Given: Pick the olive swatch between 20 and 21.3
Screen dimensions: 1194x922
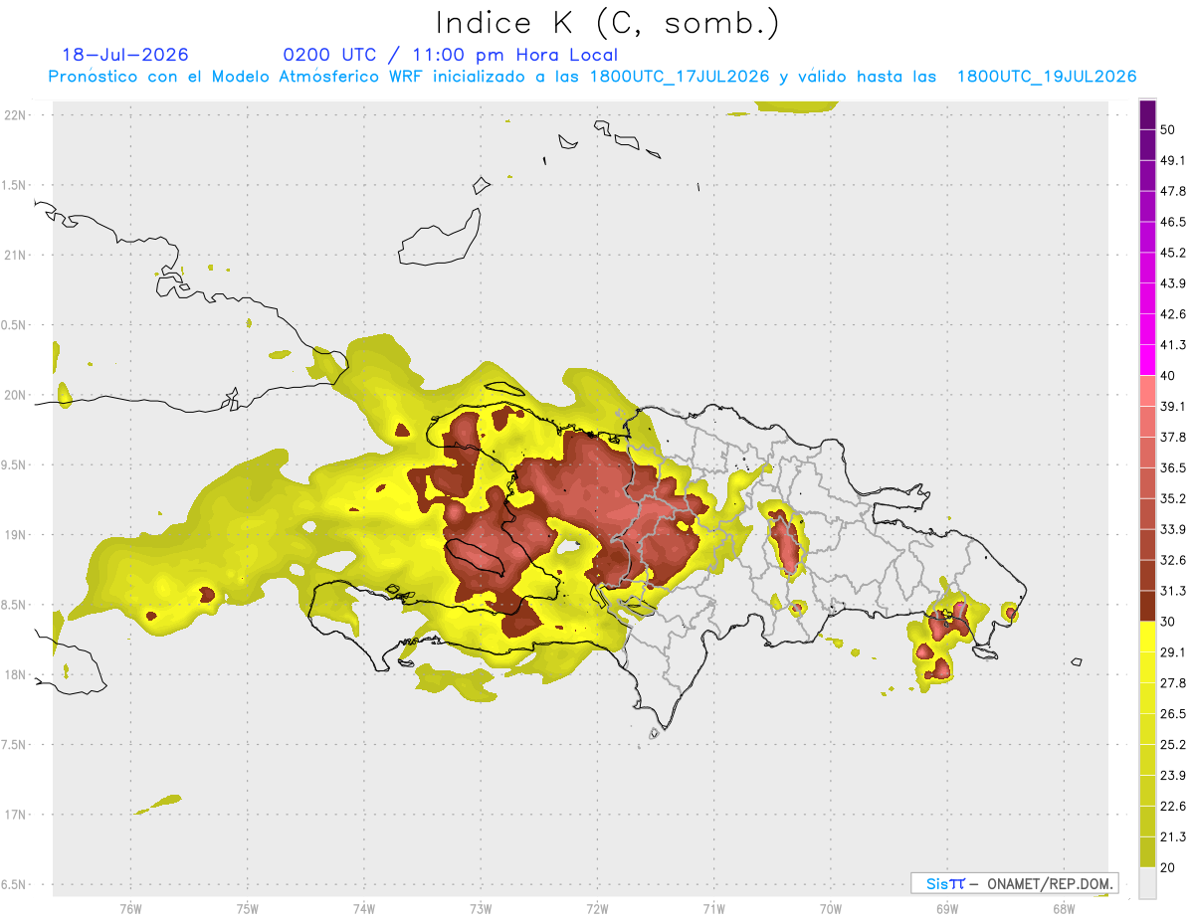Looking at the screenshot, I should [x=1147, y=852].
